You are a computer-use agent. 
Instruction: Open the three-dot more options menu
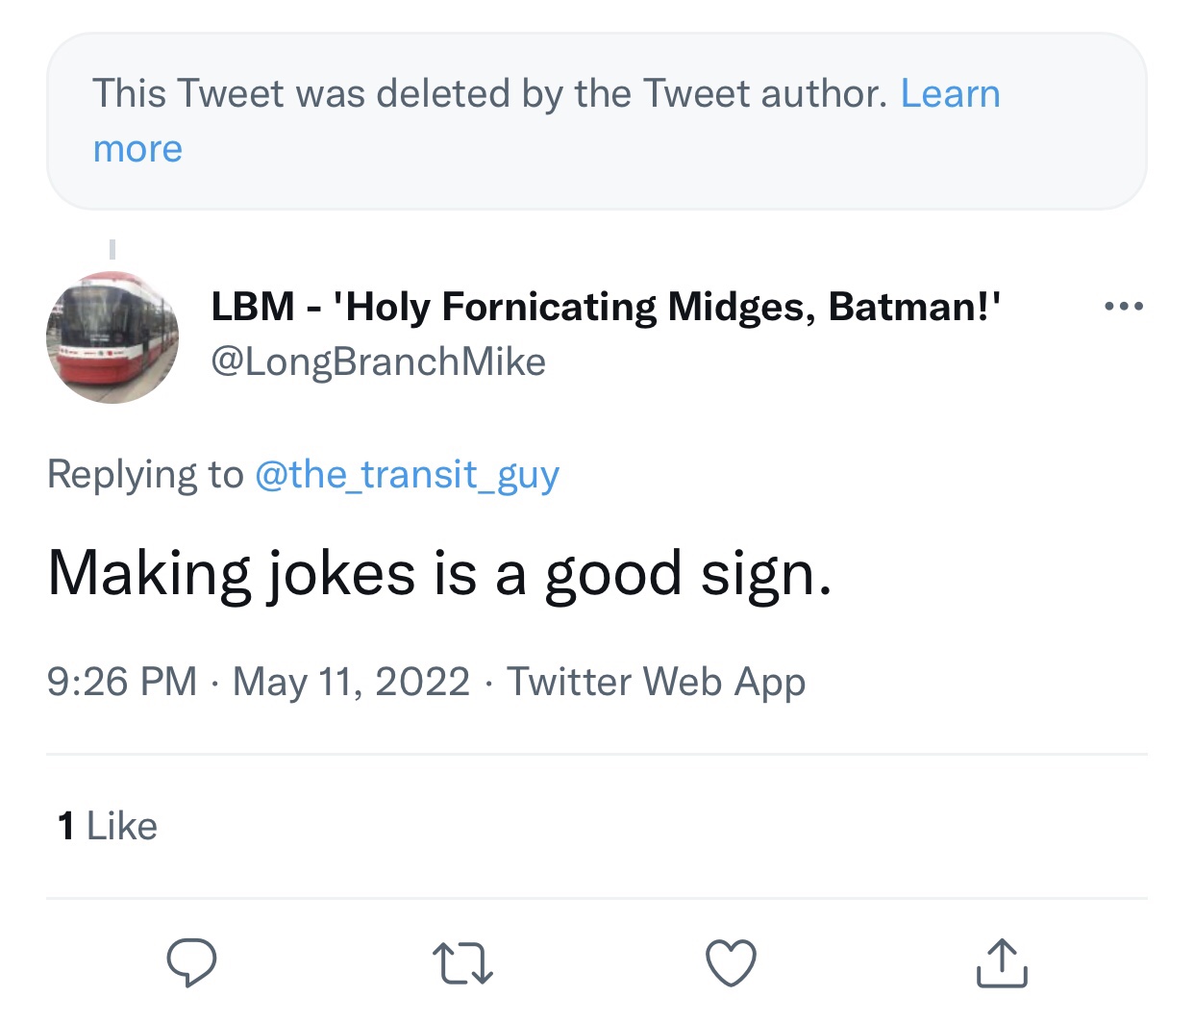click(1124, 307)
